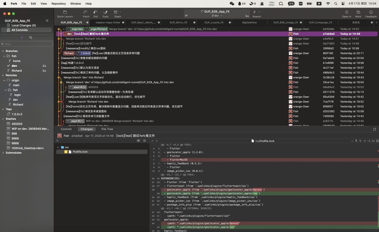Select the home branch

[x=17, y=61]
